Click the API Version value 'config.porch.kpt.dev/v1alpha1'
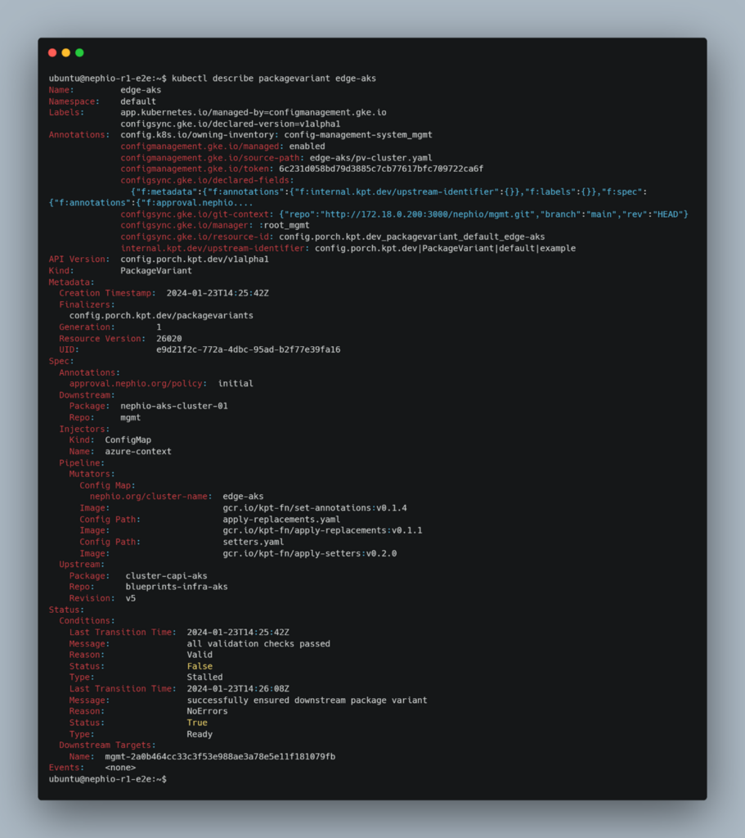 point(195,259)
